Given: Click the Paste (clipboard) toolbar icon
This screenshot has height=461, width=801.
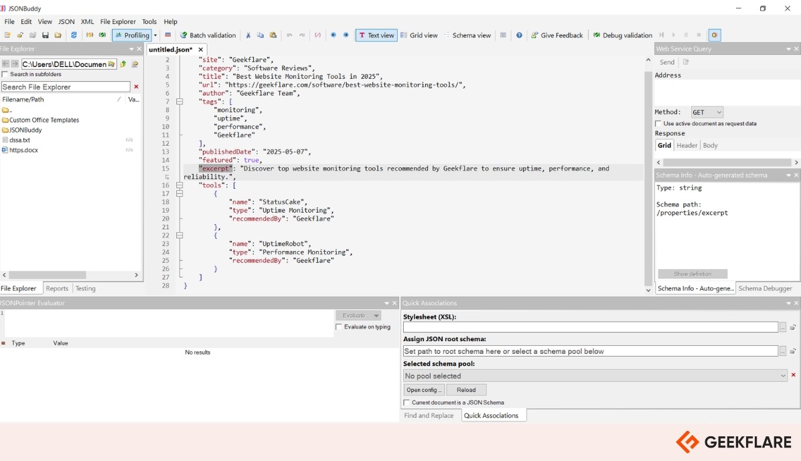Looking at the screenshot, I should click(x=273, y=35).
